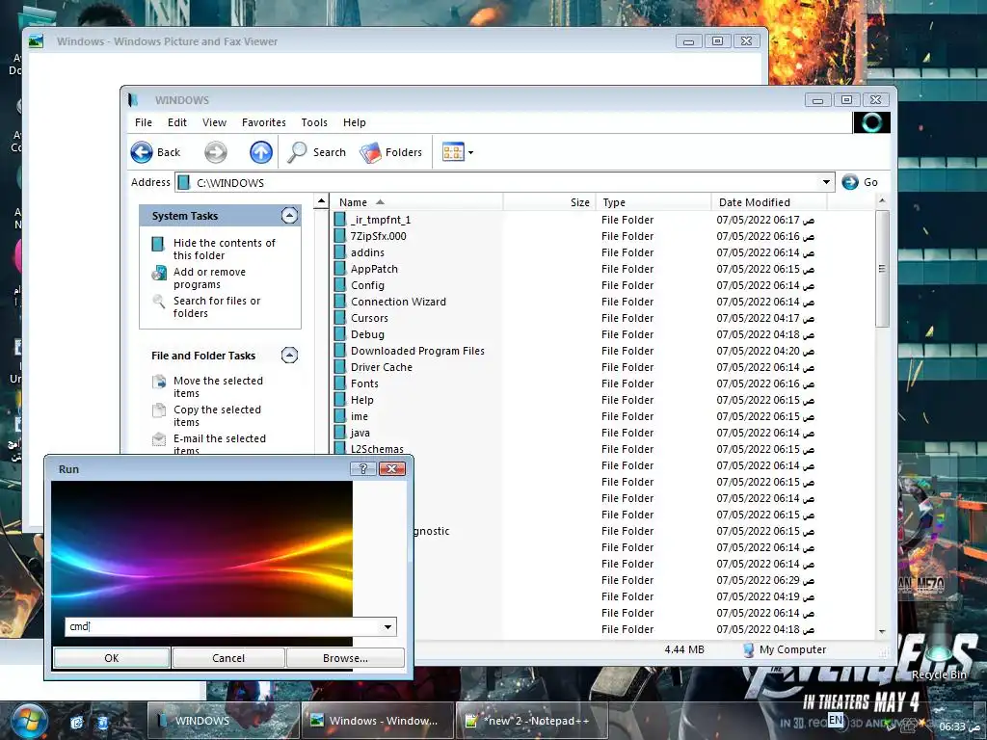Click the Copy selected items icon
The width and height of the screenshot is (987, 740).
159,410
